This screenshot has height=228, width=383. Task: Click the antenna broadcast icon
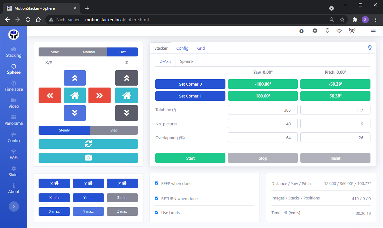tap(352, 31)
